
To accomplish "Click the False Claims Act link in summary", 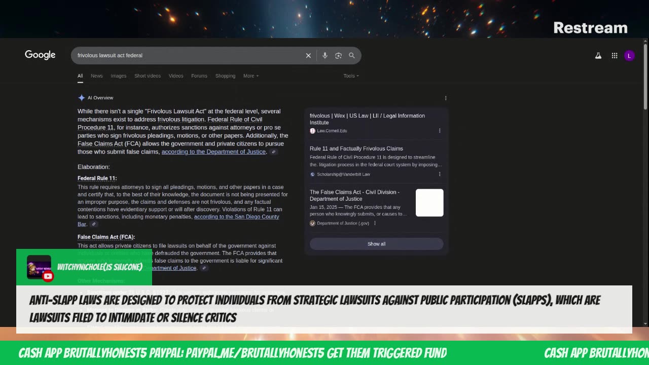I will tap(100, 144).
